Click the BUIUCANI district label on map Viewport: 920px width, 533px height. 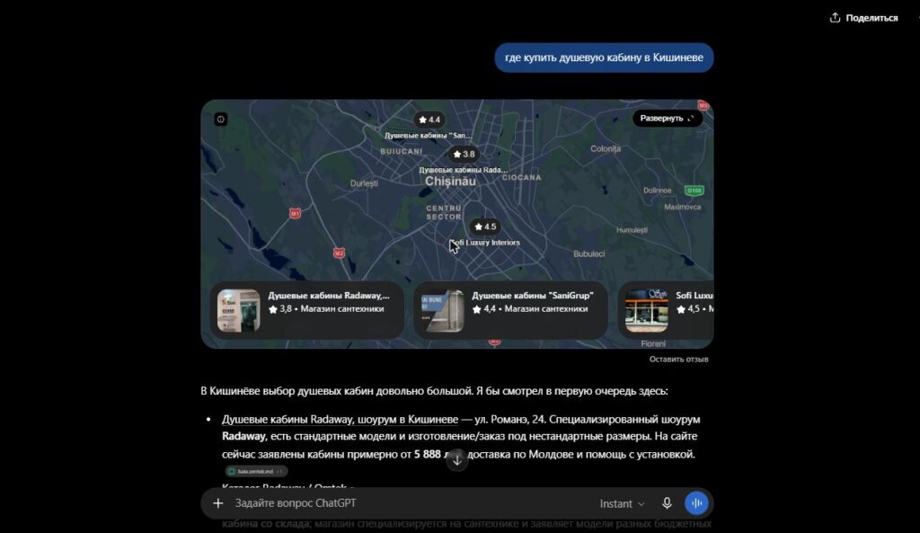pos(402,151)
